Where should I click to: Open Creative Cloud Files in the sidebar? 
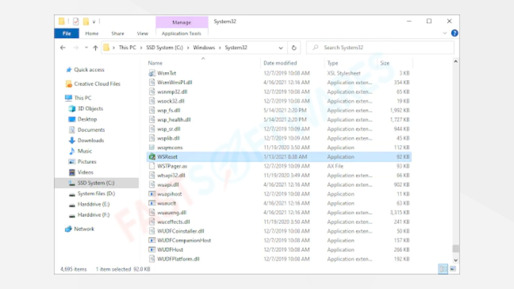click(93, 84)
